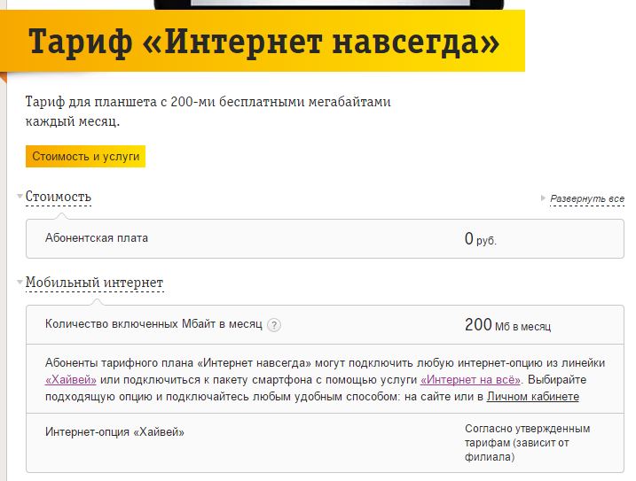Follow the «Личном кабинете» link
The width and height of the screenshot is (636, 481).
(x=532, y=396)
